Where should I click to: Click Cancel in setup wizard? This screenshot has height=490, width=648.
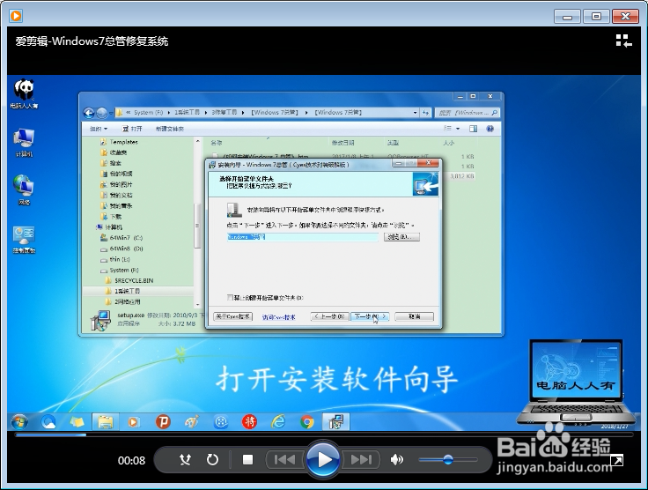click(414, 316)
